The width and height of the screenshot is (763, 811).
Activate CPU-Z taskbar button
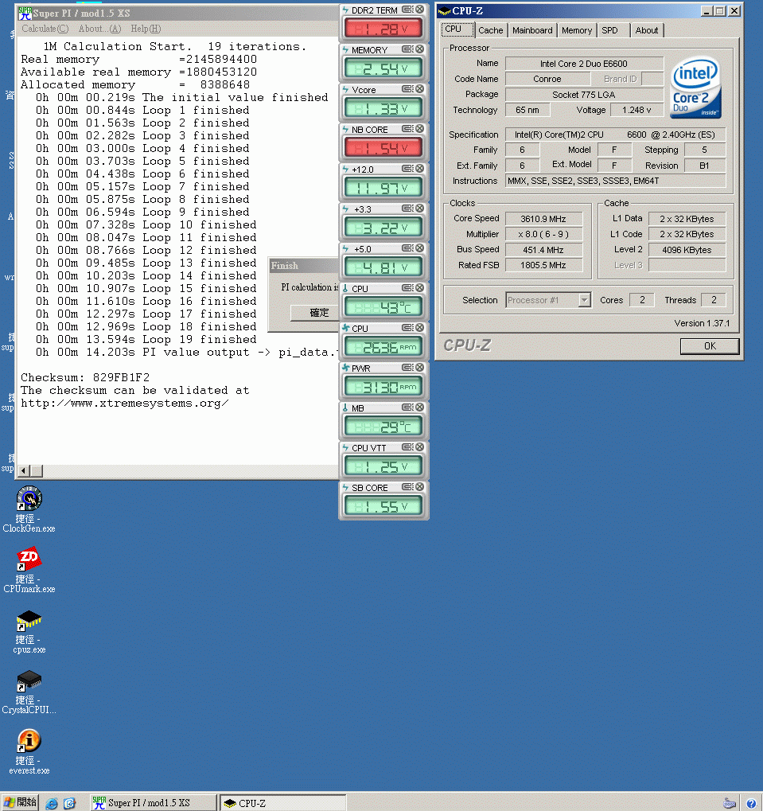pos(282,803)
